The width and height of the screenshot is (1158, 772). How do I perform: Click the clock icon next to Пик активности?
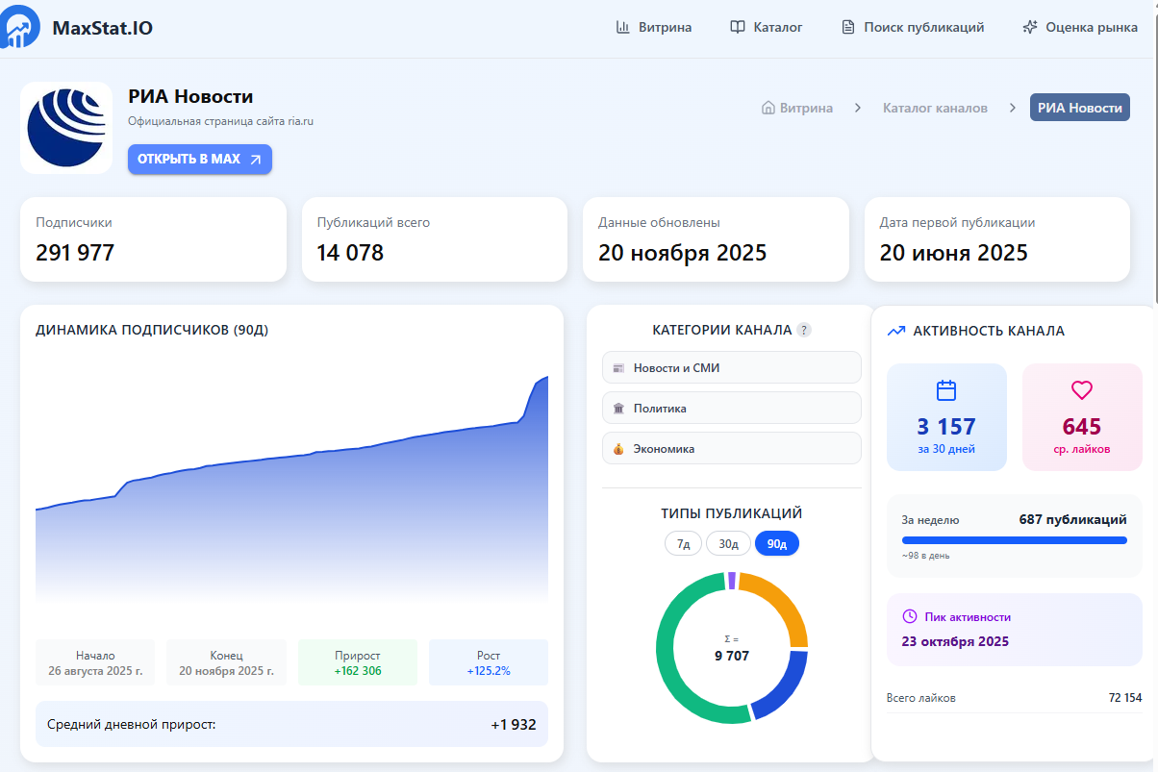point(910,616)
